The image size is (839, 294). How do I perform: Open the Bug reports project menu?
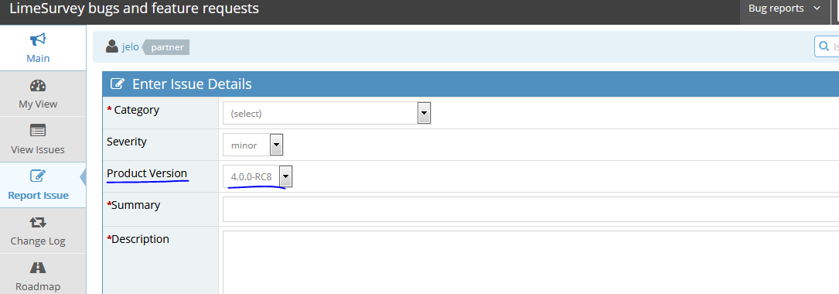click(784, 9)
